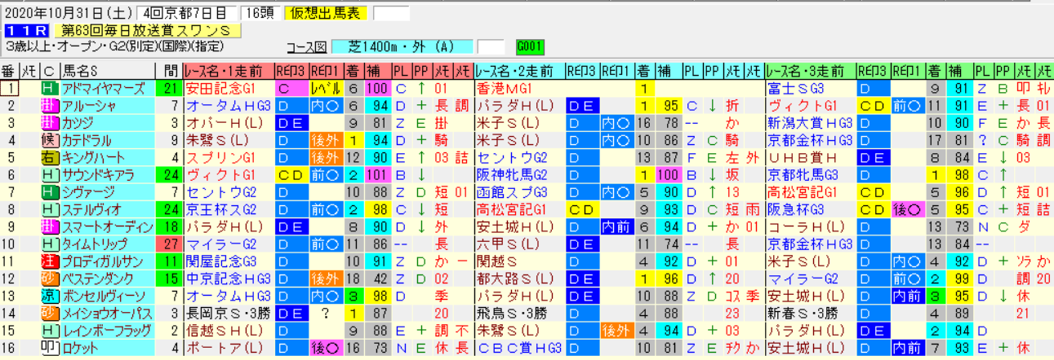The image size is (1054, 360).
Task: Click the H badge beside ステルヴィオ
Action: tap(49, 209)
